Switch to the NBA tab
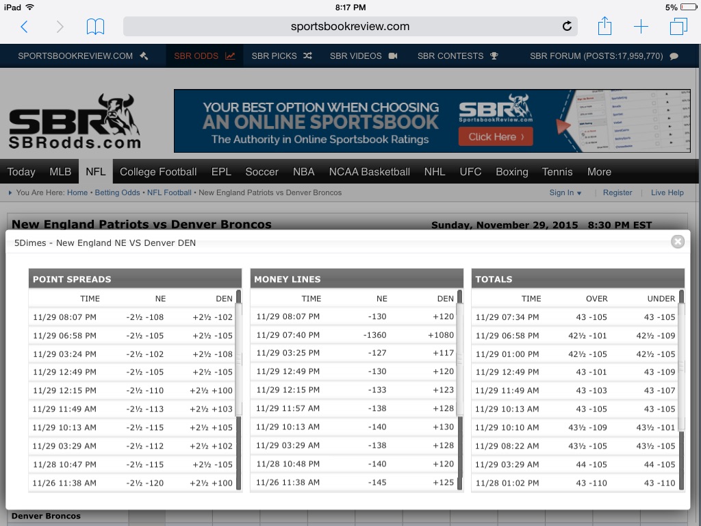Screen dimensions: 701x526 (303, 172)
